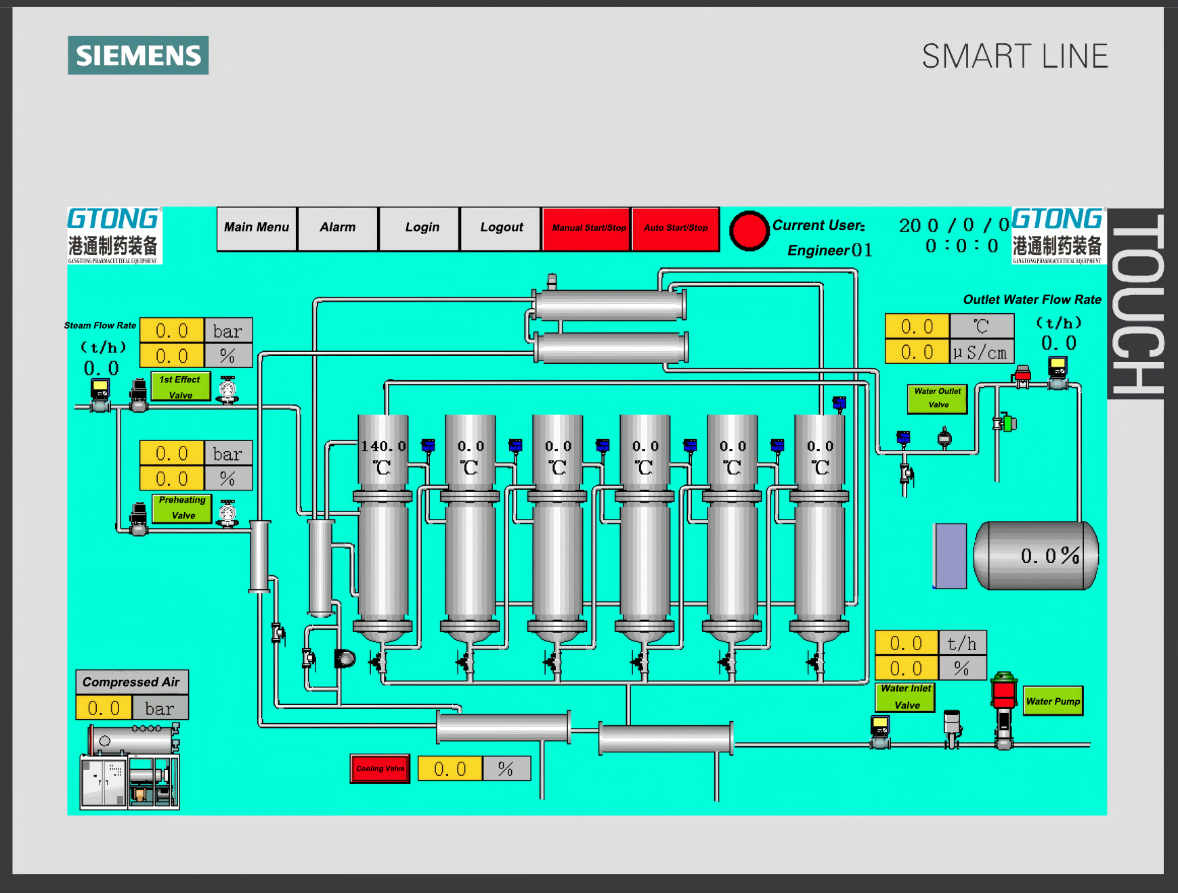The height and width of the screenshot is (893, 1178).
Task: Click the purple tank level bar
Action: tap(950, 556)
